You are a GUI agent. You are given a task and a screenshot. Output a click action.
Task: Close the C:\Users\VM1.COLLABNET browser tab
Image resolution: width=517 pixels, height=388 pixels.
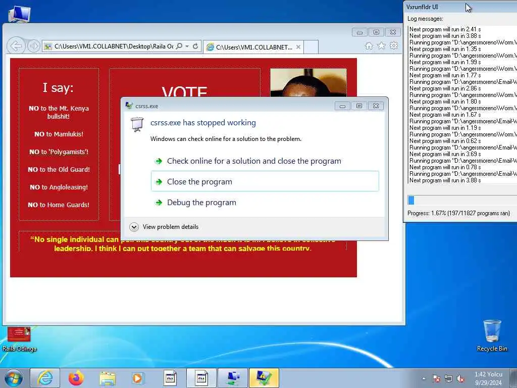pos(298,47)
